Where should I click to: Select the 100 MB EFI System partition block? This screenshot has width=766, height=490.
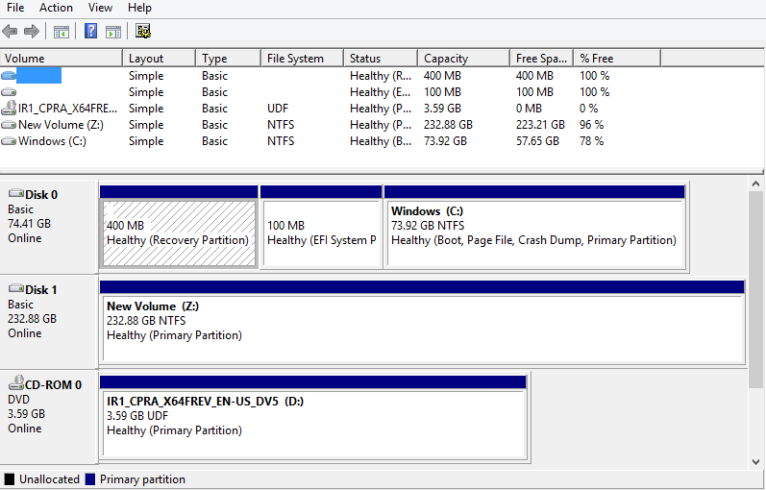click(321, 233)
